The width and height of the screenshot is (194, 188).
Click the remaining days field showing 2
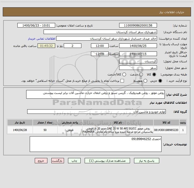click(73, 46)
